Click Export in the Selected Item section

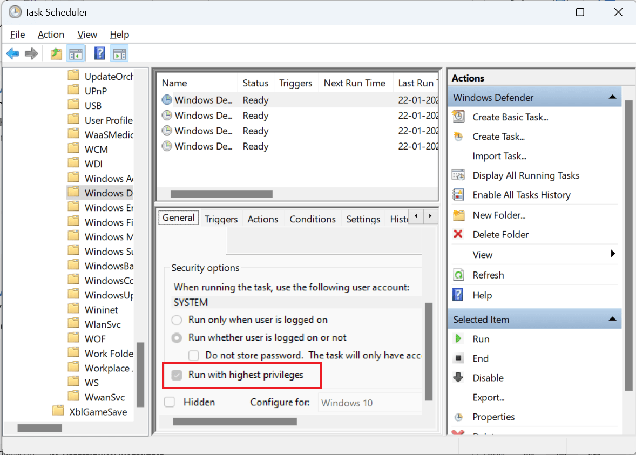[x=487, y=397]
